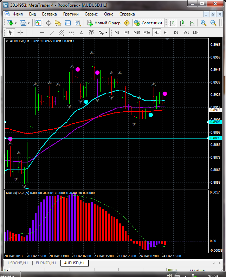Select the Fibonacci retracement tool
The image size is (226, 277).
[x=72, y=32]
